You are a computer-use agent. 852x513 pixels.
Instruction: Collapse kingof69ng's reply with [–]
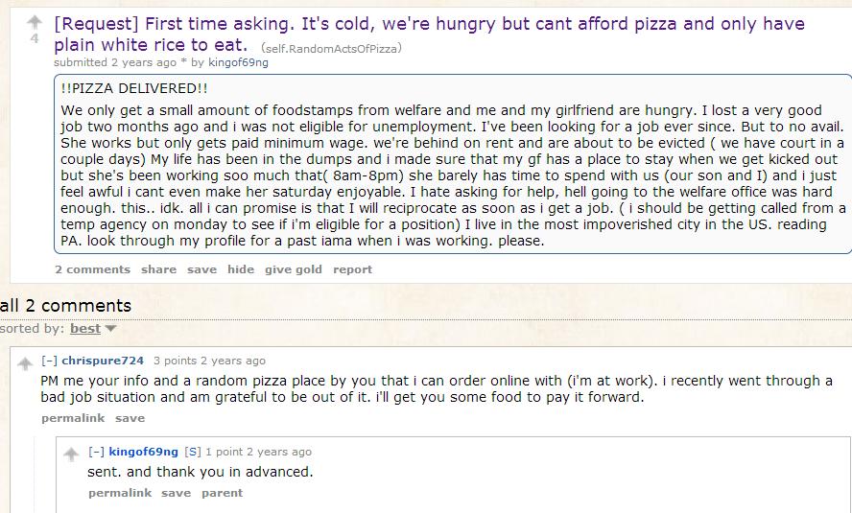coord(96,452)
